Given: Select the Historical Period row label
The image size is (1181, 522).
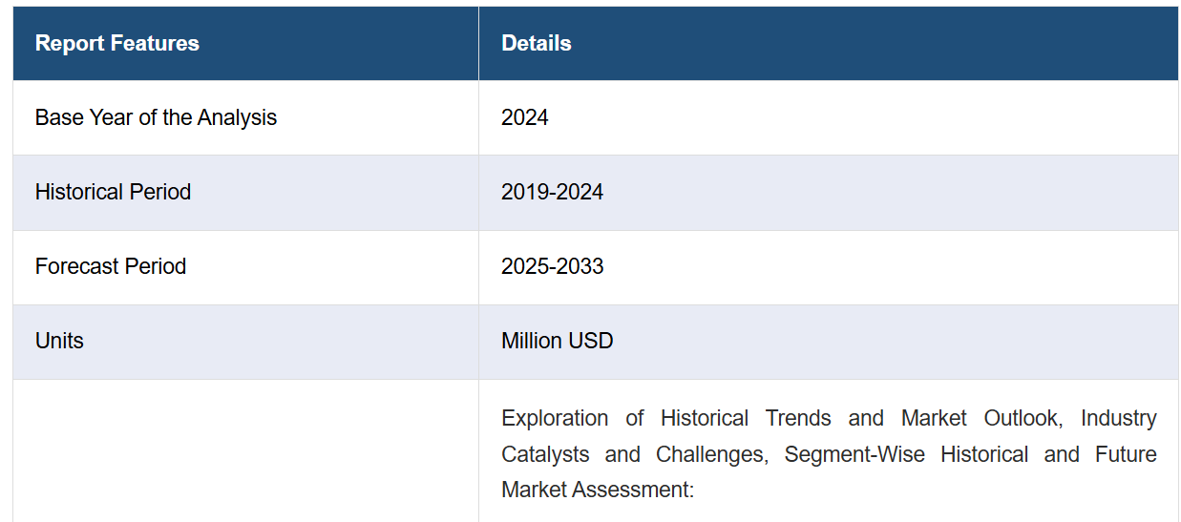Looking at the screenshot, I should click(x=113, y=192).
